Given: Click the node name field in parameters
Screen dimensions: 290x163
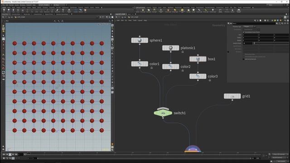Looking at the screenshot, I should 254,24.
